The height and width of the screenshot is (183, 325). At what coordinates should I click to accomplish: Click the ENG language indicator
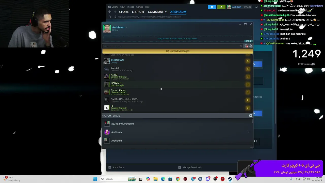pos(298,179)
